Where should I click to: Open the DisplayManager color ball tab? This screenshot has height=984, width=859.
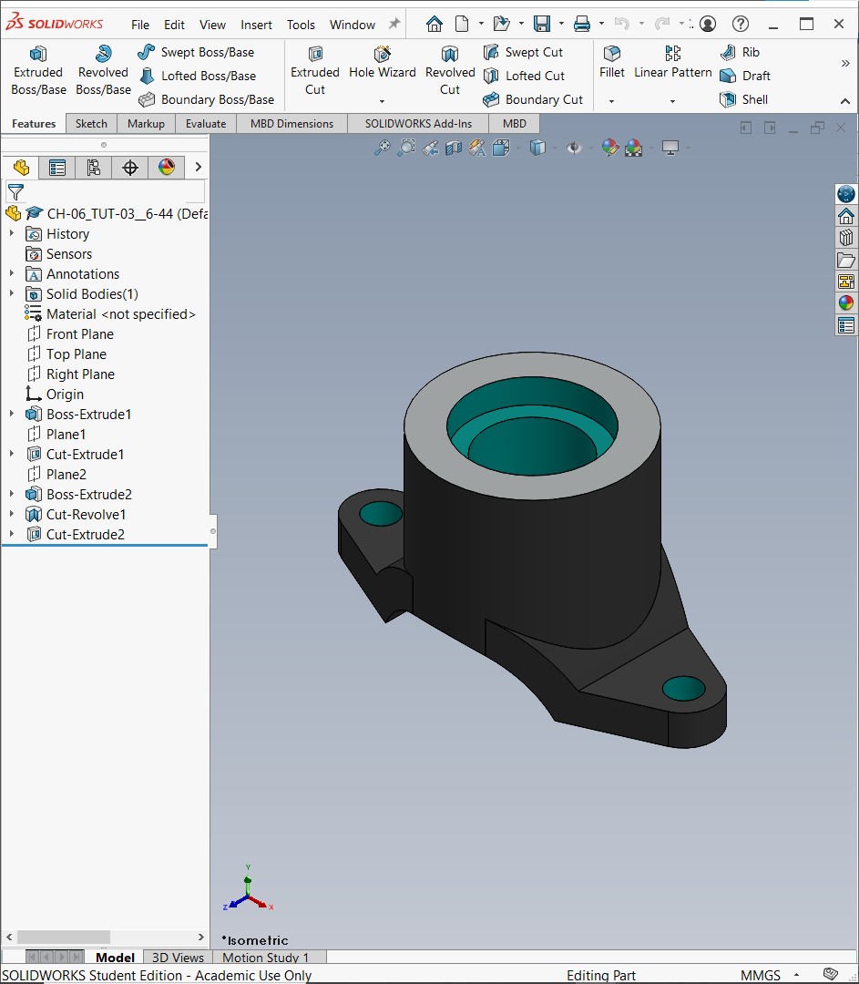(167, 168)
